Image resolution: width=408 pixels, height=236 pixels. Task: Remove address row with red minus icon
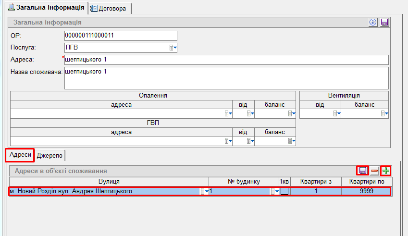[374, 171]
